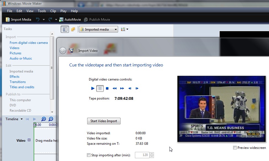
Task: Click the Publish Movie toolbar button
Action: point(97,20)
